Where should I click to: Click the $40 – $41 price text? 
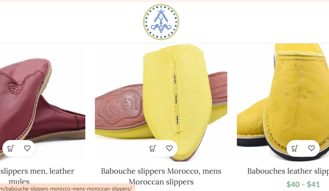pos(303,184)
